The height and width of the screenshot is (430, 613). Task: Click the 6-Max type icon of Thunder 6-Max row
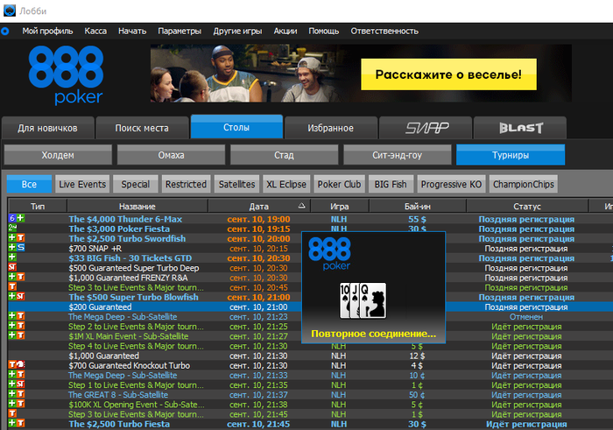(12, 218)
